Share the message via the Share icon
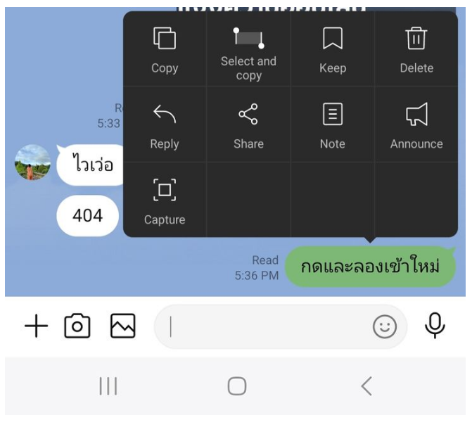Screen dimensions: 472x427 click(x=248, y=114)
